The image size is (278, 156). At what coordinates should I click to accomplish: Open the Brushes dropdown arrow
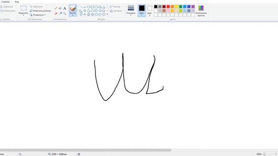pyautogui.click(x=73, y=16)
